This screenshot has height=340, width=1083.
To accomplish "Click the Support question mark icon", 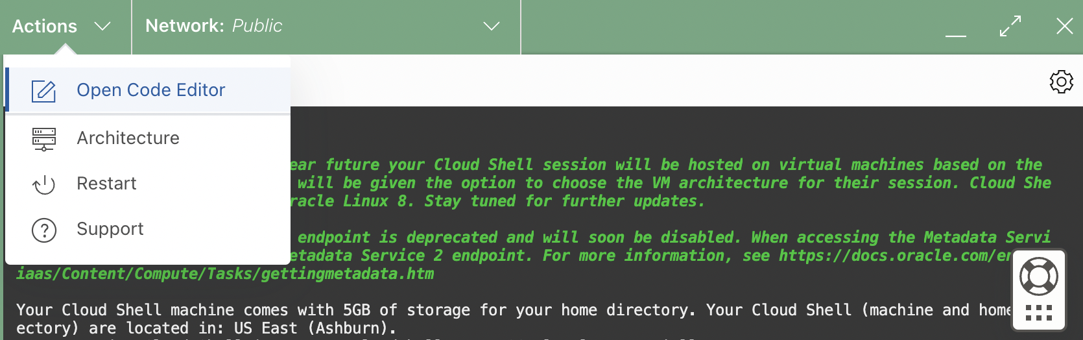I will click(44, 230).
